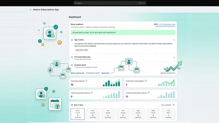Select the MON Aug 31 day card
Image resolution: width=219 pixels, height=123 pixels.
pos(153,114)
